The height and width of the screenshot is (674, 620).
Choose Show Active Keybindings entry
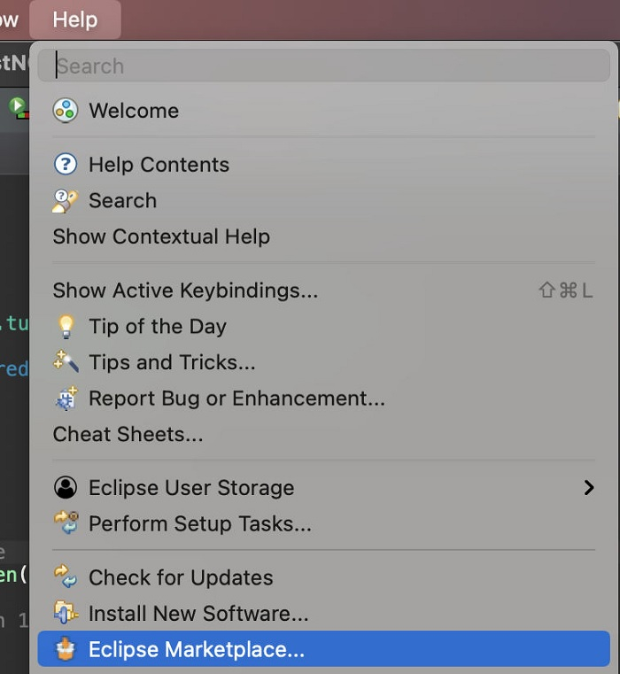pyautogui.click(x=185, y=291)
